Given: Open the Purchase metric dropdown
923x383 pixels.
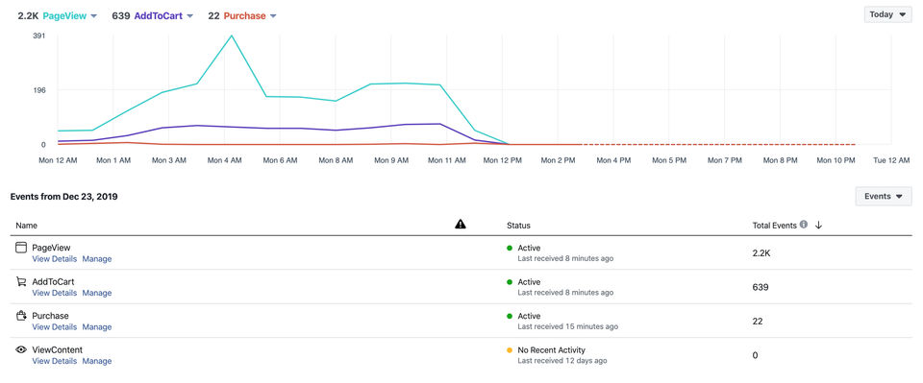Looking at the screenshot, I should pyautogui.click(x=273, y=16).
